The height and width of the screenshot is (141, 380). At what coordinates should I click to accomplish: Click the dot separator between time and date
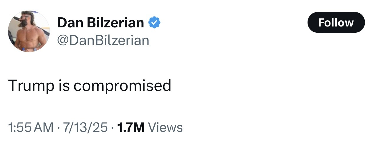pos(58,128)
